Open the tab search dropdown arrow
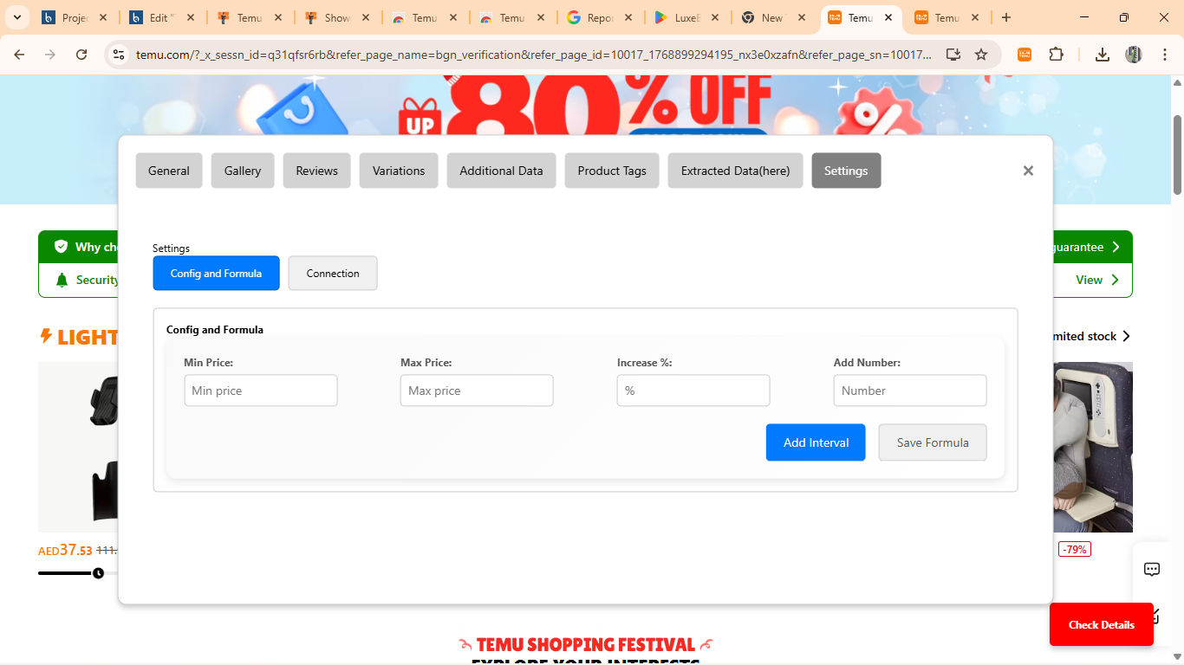Viewport: 1184px width, 665px height. tap(16, 17)
